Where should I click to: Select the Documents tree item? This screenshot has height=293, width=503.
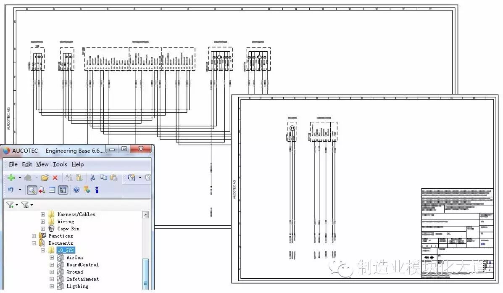click(x=61, y=243)
